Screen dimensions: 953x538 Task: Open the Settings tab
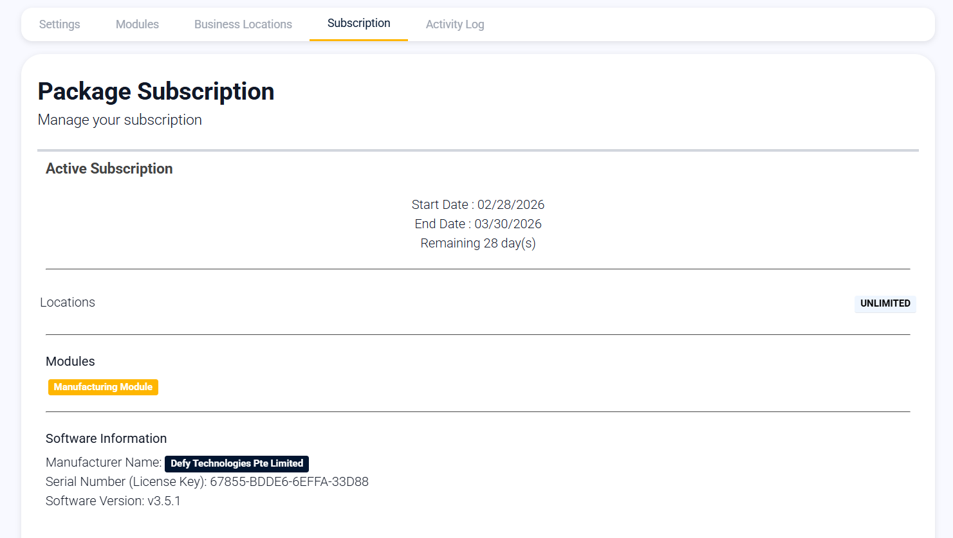(x=59, y=24)
